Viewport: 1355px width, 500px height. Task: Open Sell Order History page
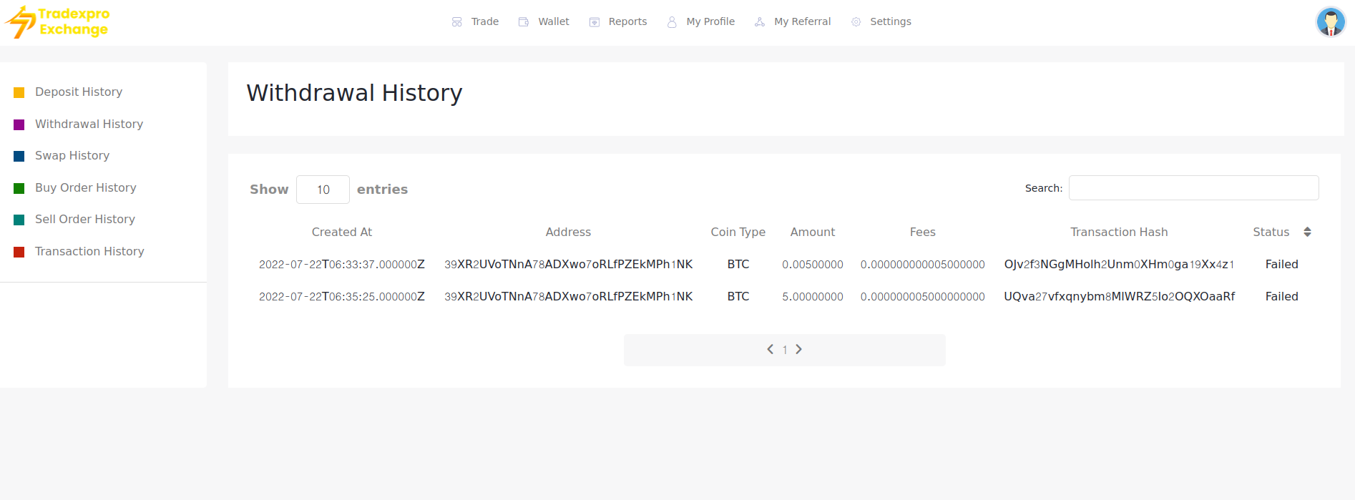tap(84, 220)
